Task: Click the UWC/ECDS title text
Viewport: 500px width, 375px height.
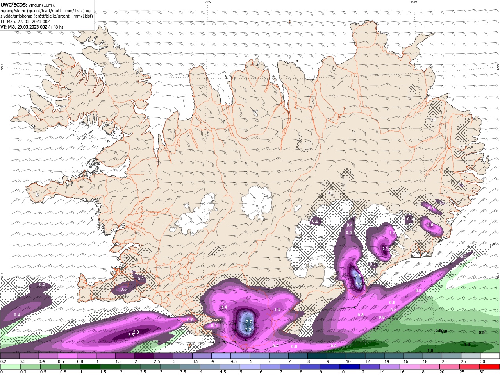Action: pos(13,5)
